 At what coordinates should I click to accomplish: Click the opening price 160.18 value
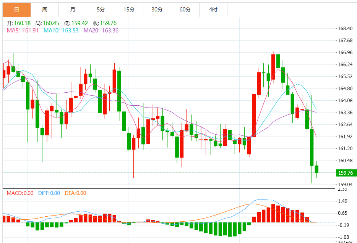click(22, 23)
